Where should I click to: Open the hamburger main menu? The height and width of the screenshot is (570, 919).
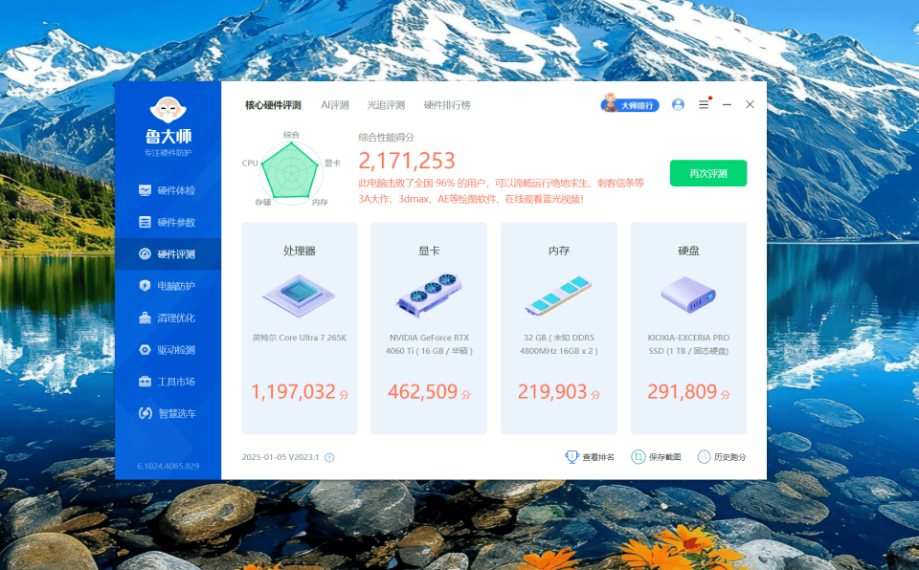pyautogui.click(x=704, y=104)
